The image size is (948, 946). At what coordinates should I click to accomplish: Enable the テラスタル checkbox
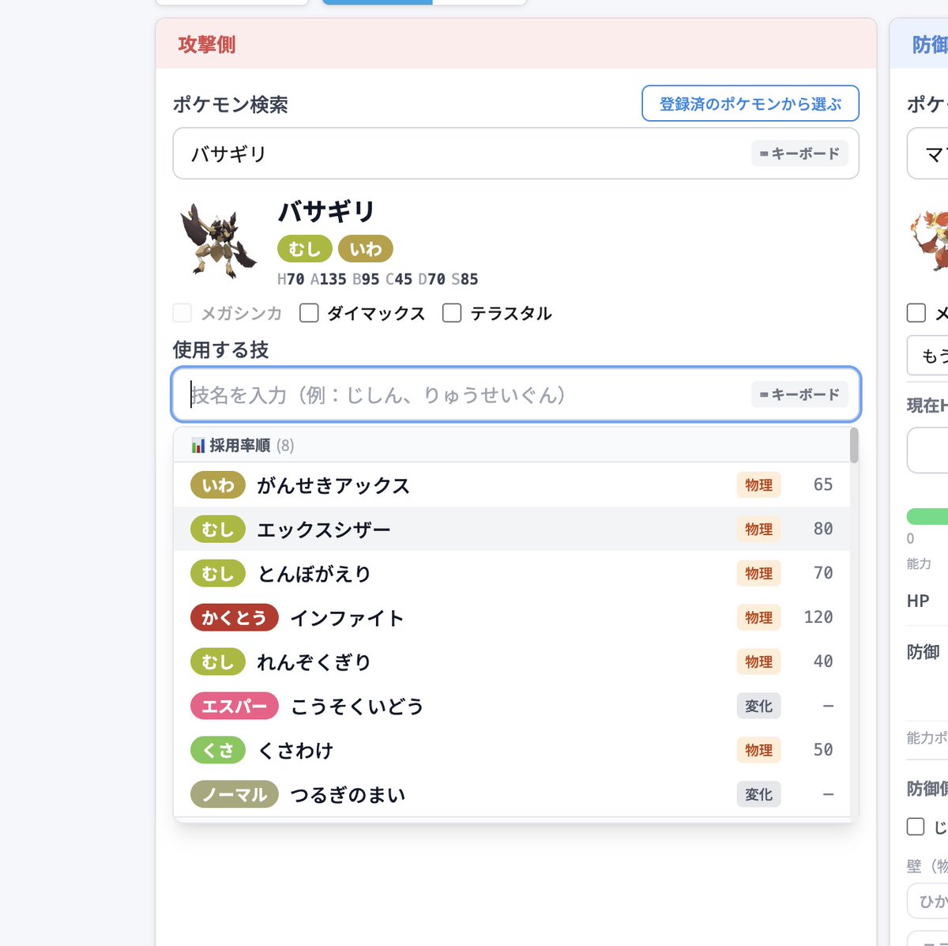(x=452, y=313)
